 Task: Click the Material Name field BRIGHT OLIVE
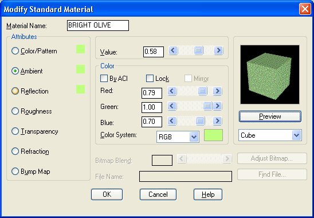(98, 25)
